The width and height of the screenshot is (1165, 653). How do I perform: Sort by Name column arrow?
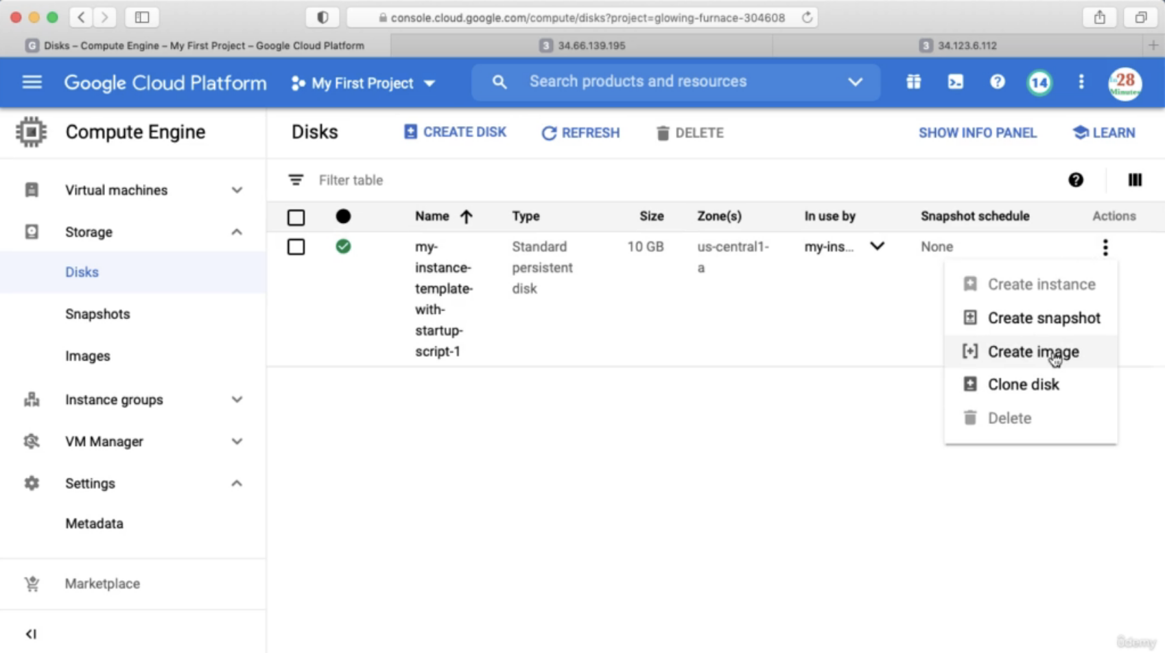tap(467, 217)
